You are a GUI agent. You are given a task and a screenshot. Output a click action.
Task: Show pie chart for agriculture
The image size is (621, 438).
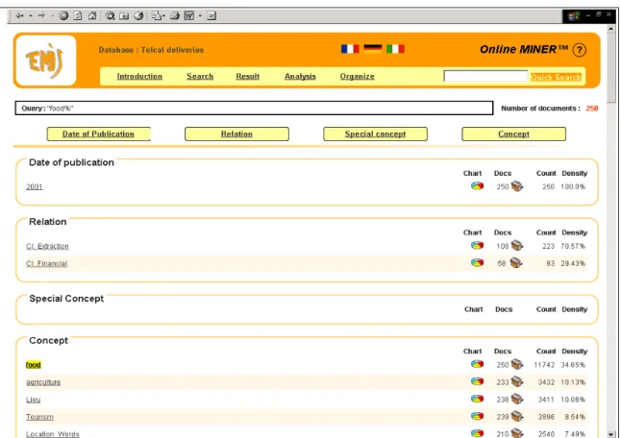[477, 381]
